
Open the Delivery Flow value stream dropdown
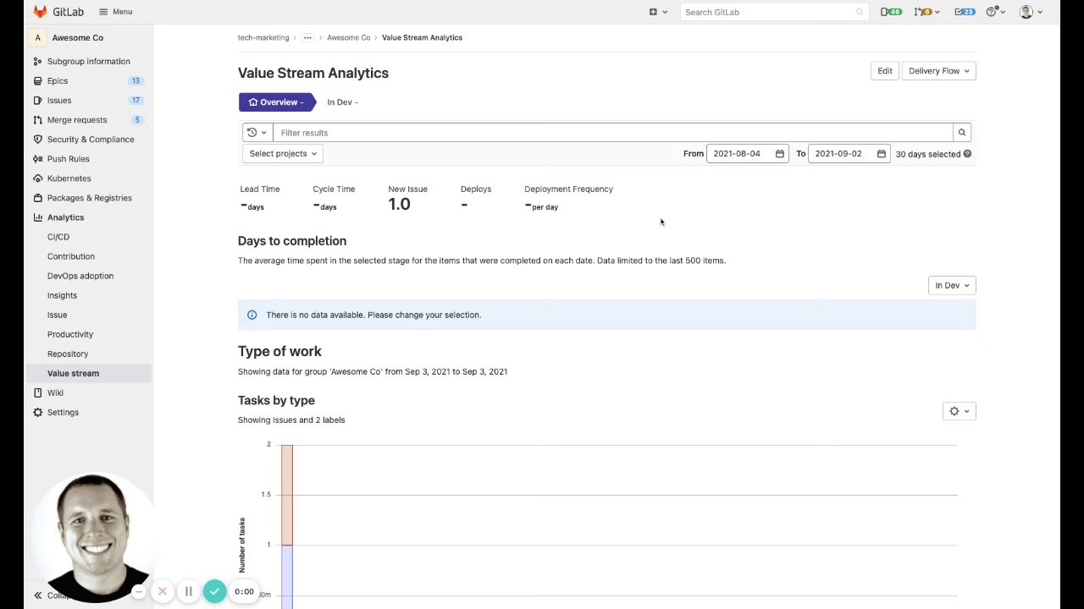point(938,71)
